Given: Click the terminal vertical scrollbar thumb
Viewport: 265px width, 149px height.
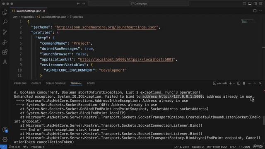Looking at the screenshot, I should pyautogui.click(x=264, y=120).
